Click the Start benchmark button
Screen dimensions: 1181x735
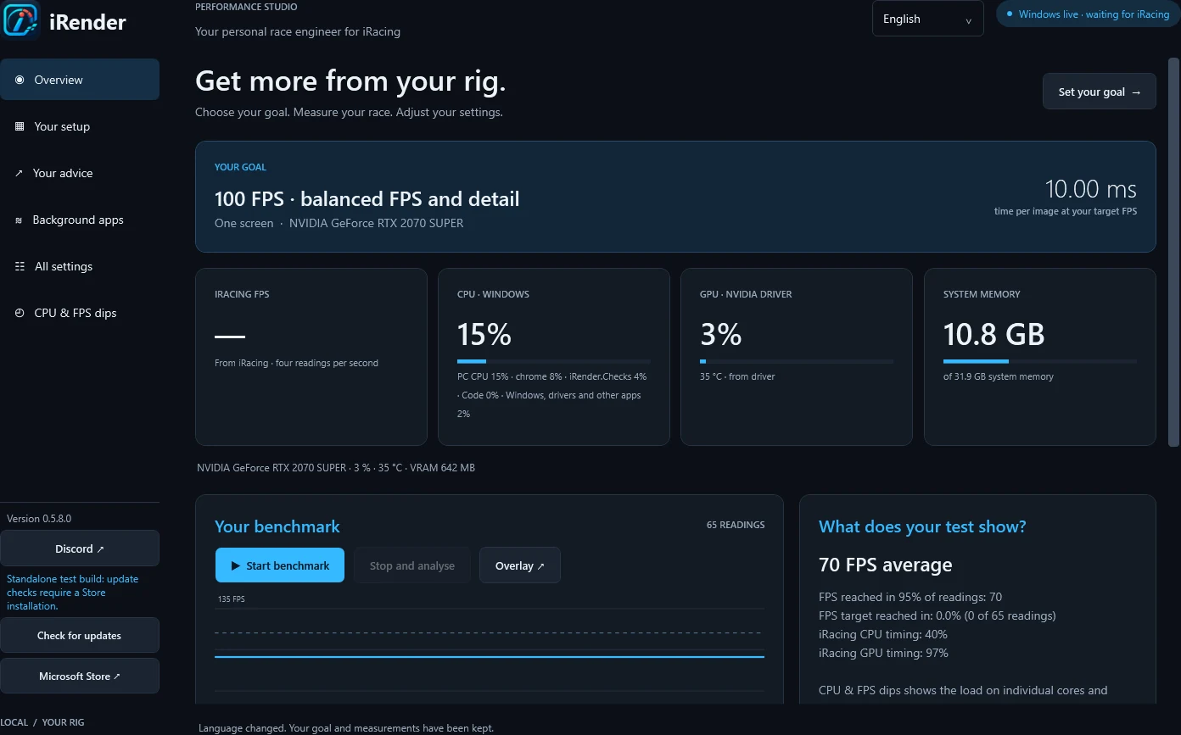(x=280, y=565)
